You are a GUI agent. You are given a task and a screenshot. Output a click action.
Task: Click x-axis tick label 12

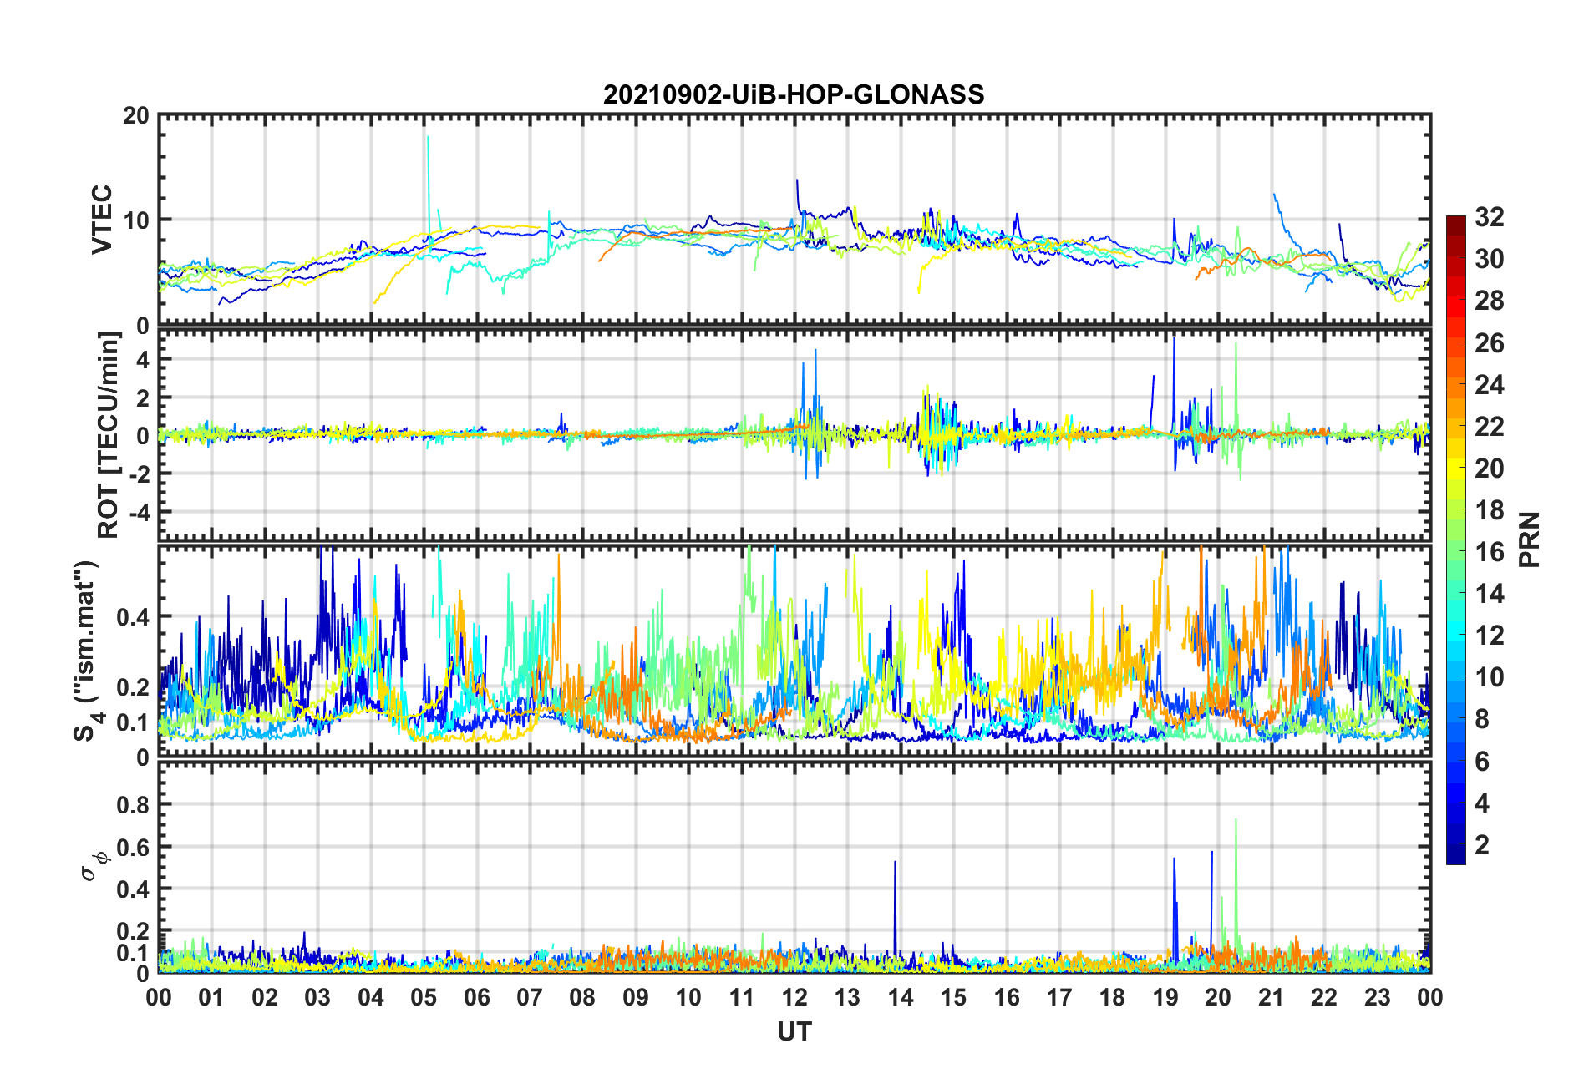coord(794,997)
